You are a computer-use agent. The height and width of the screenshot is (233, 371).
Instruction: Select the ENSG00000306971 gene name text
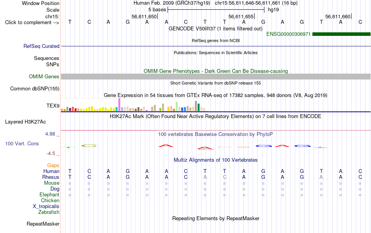(288, 34)
